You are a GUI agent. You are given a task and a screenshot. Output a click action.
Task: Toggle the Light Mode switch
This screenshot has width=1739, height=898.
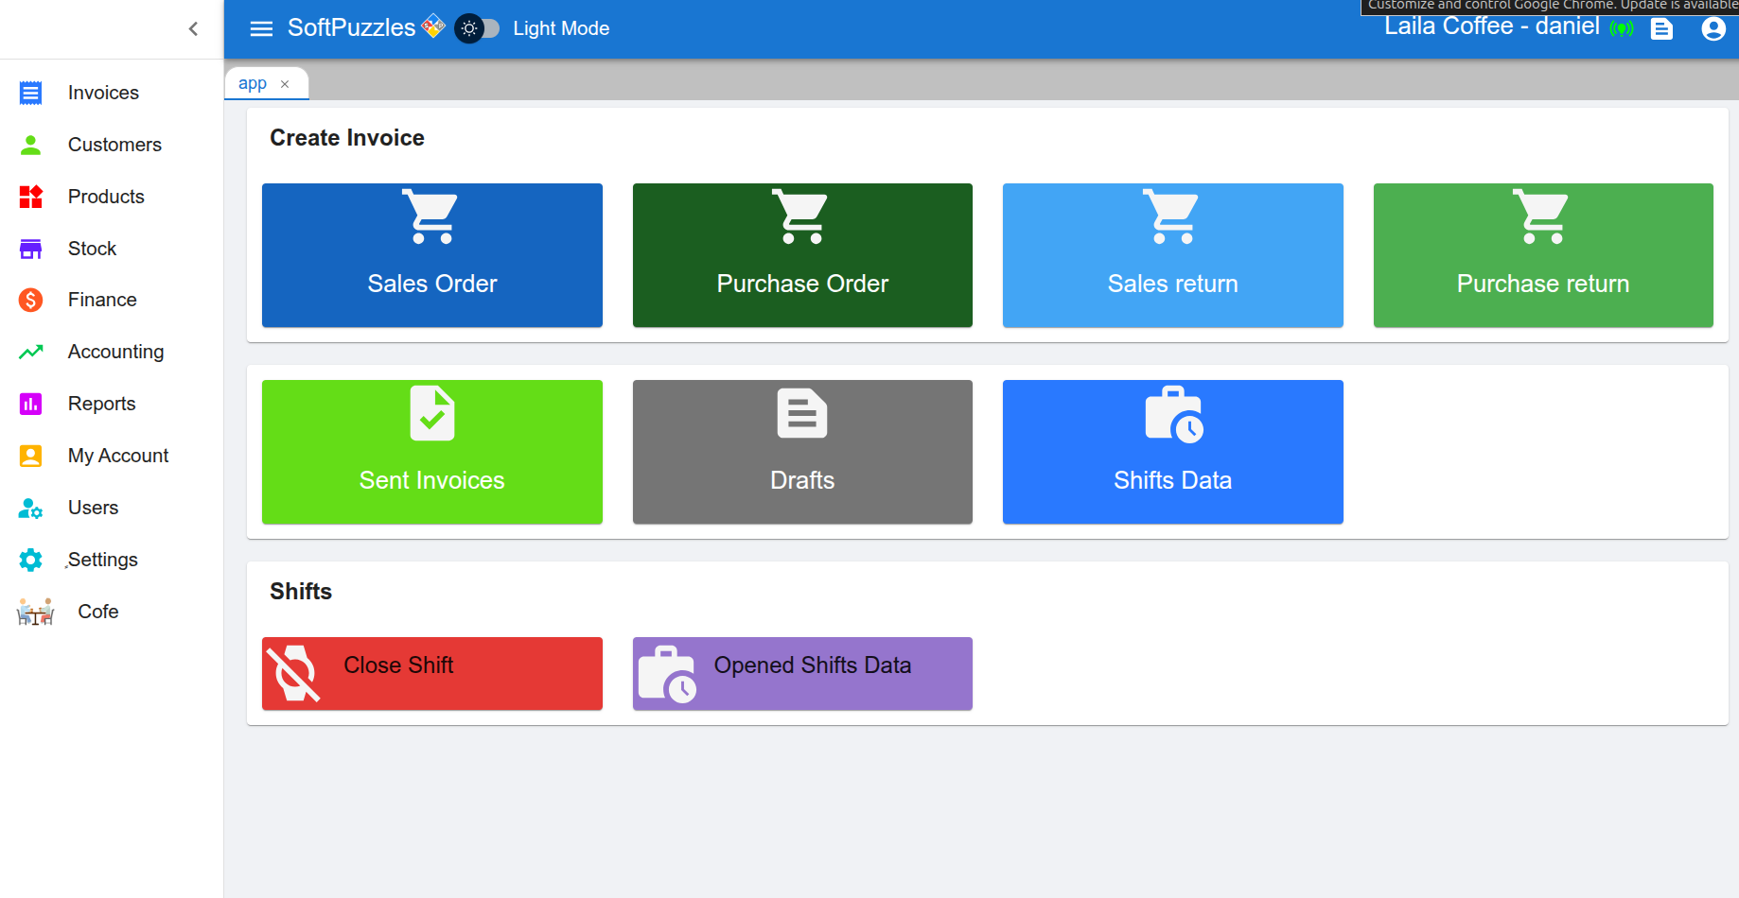[x=477, y=28]
